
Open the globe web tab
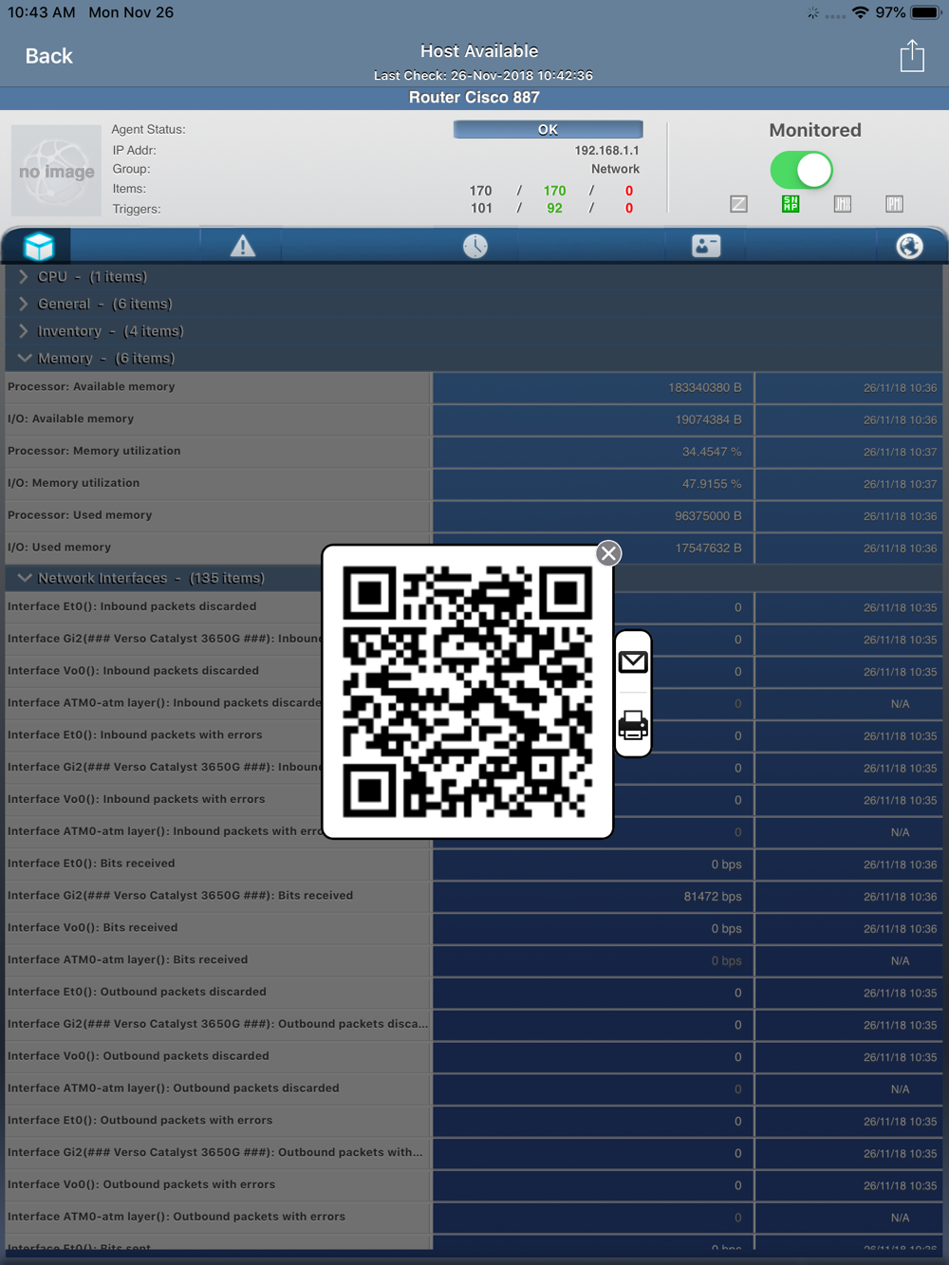[x=909, y=247]
